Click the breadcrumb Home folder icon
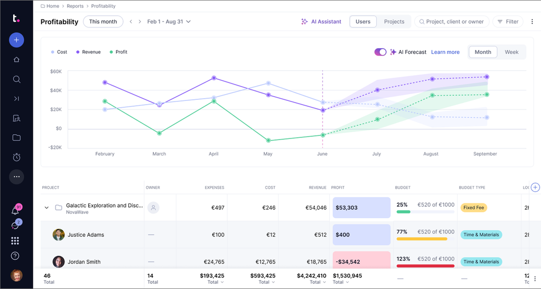 [43, 6]
